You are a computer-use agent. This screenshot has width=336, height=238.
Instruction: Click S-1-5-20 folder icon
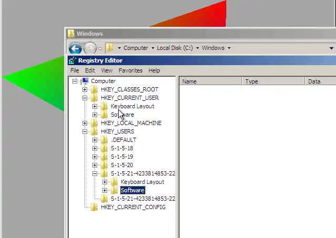click(104, 165)
